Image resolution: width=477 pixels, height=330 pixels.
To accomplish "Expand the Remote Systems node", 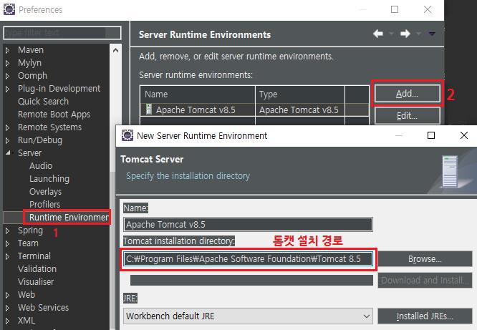I will click(x=8, y=127).
